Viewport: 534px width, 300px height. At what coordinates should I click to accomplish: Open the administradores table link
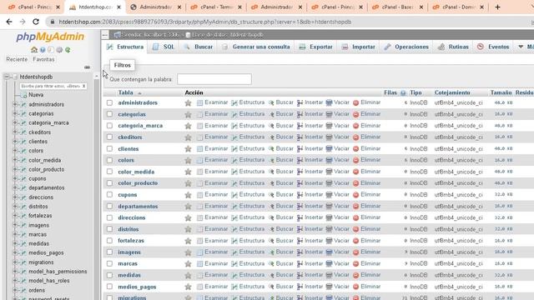(x=138, y=102)
